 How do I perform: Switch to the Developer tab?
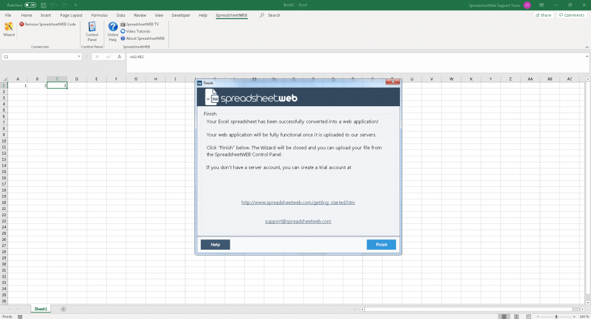click(x=181, y=15)
